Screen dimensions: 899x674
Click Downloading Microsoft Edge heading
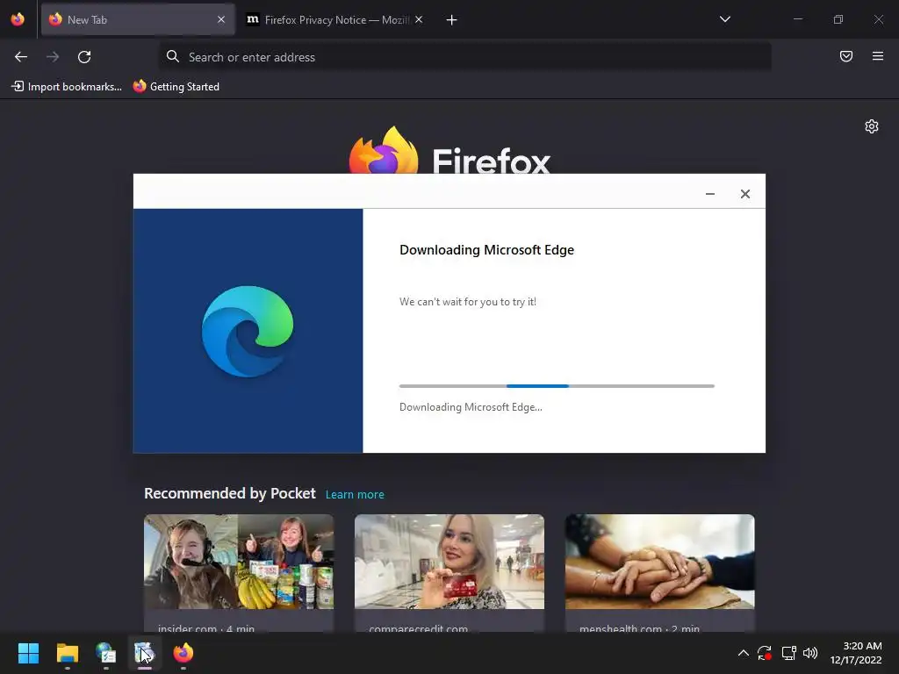click(486, 250)
